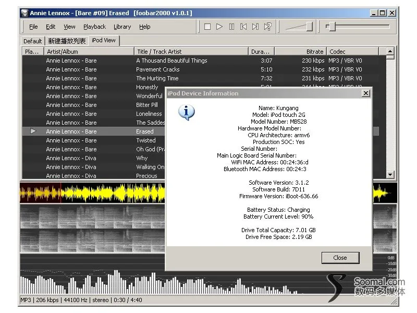Click Battery Current Level: 90% text
The width and height of the screenshot is (417, 313).
coord(278,216)
